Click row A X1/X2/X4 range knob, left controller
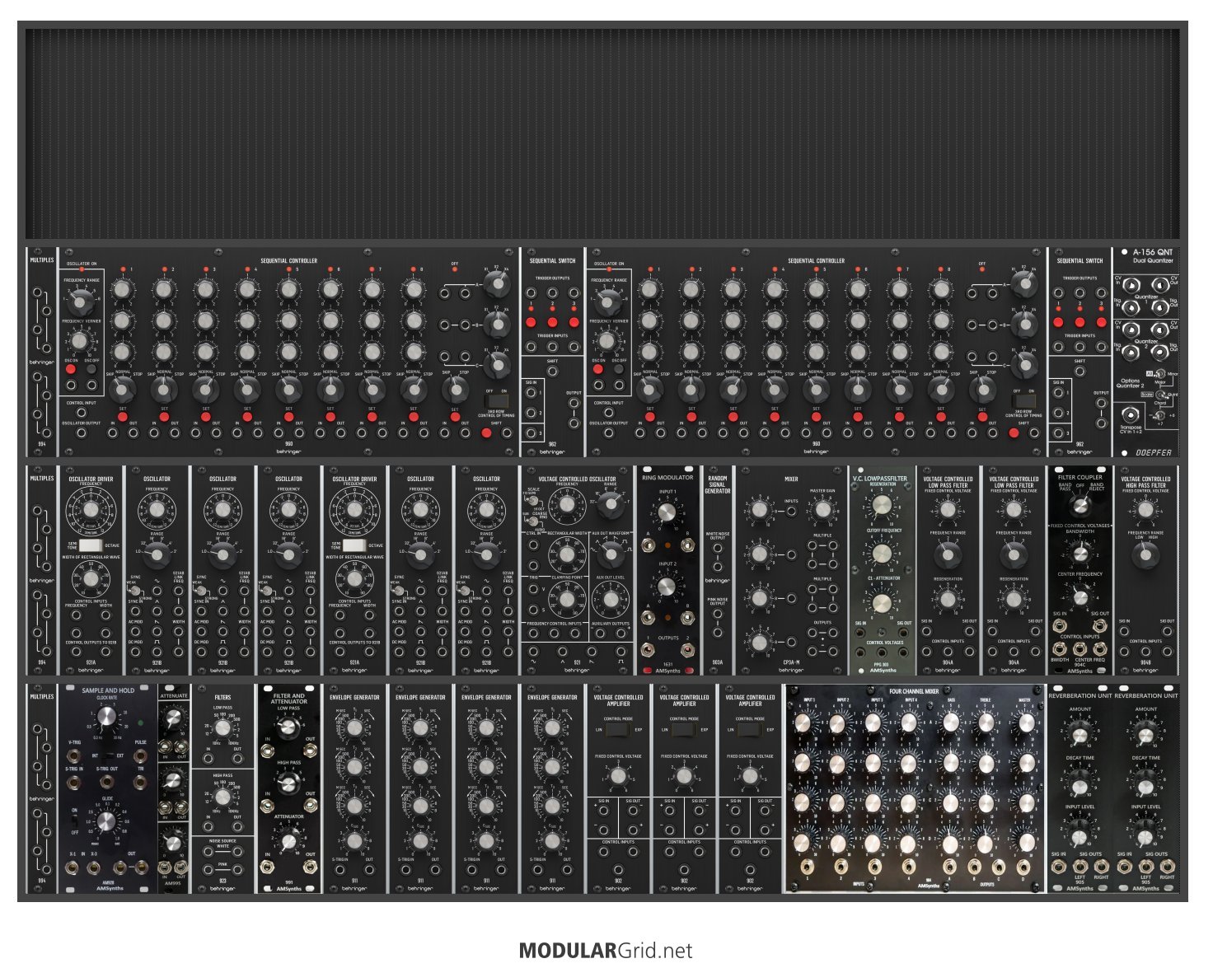Viewport: 1213px width, 968px height. (x=496, y=285)
